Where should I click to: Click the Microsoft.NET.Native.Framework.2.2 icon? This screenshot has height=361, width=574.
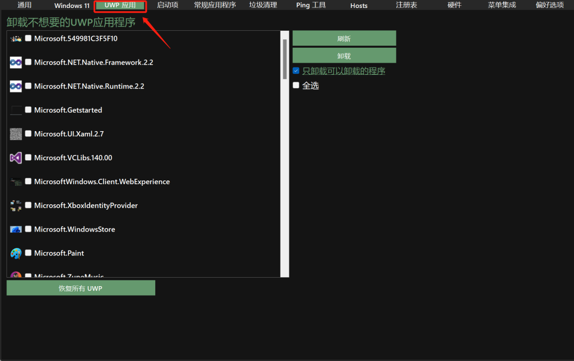pyautogui.click(x=16, y=63)
